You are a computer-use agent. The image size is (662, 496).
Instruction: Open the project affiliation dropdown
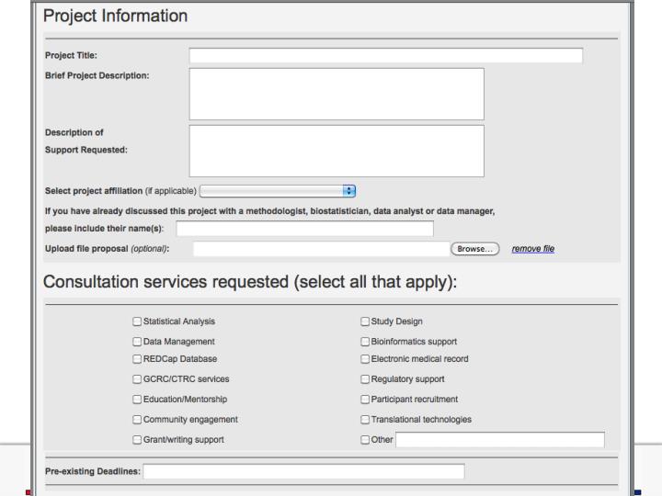278,191
